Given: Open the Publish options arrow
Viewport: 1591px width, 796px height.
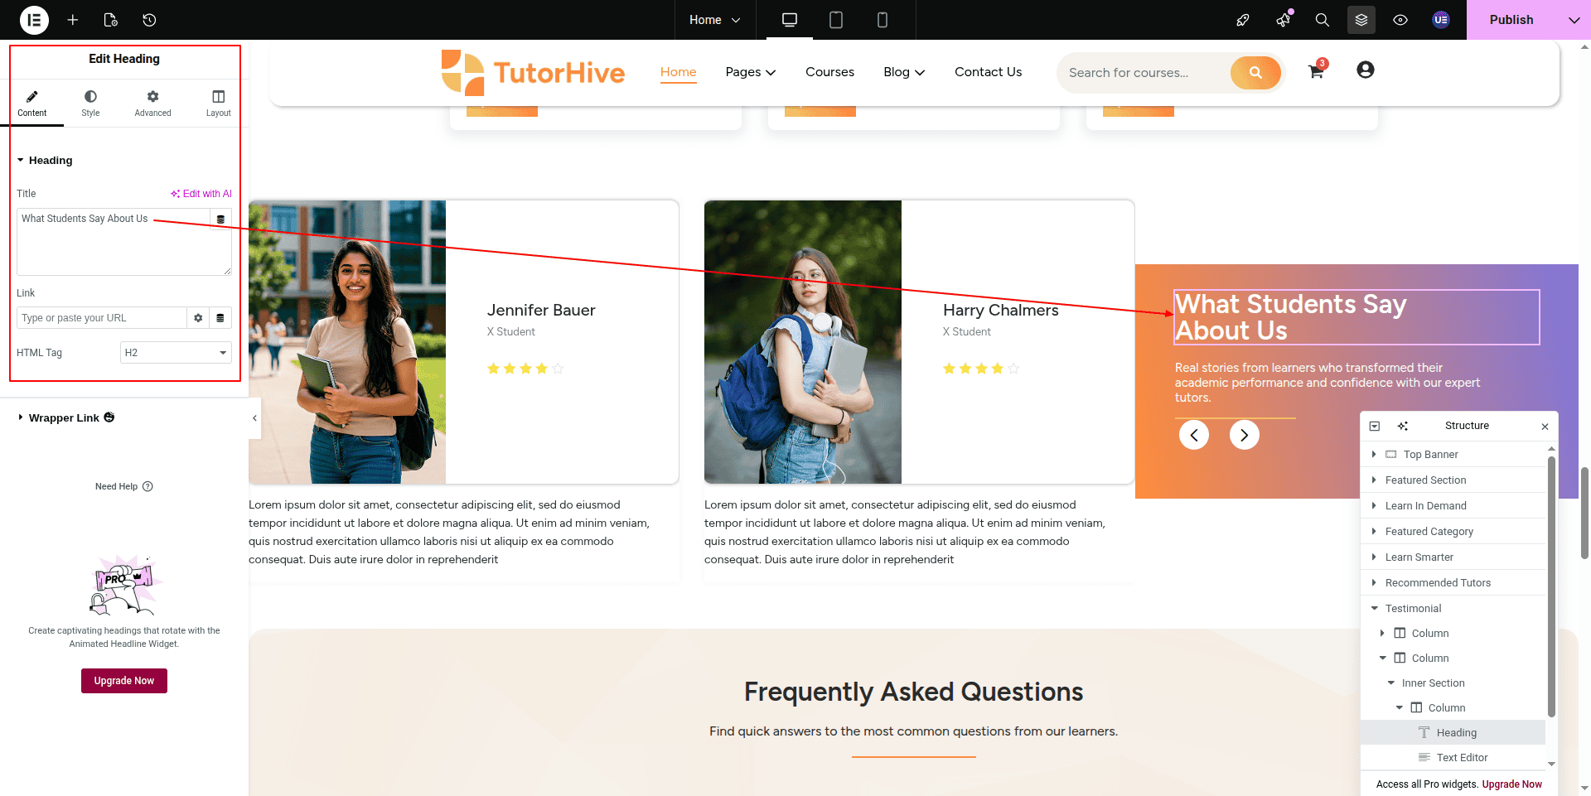Looking at the screenshot, I should coord(1574,20).
